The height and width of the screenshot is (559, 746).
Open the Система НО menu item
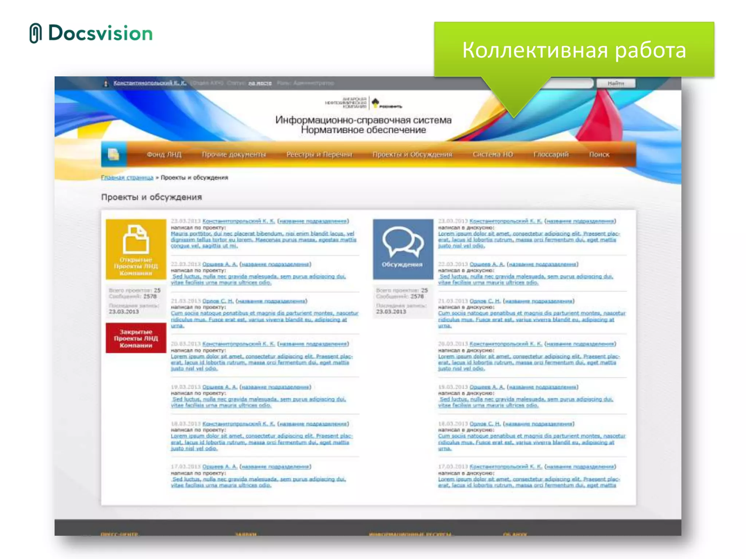click(x=492, y=154)
